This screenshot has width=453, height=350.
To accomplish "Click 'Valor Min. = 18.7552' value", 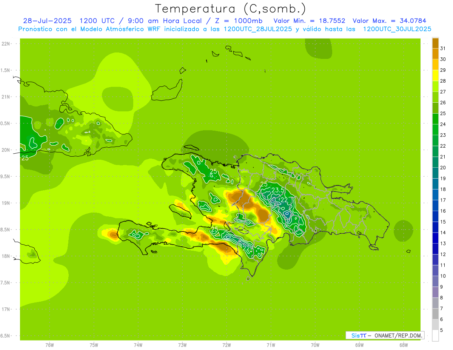I will pos(310,21).
